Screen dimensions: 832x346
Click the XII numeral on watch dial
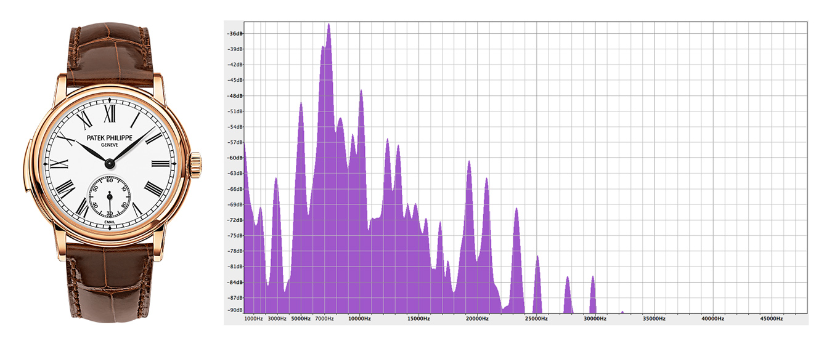110,113
